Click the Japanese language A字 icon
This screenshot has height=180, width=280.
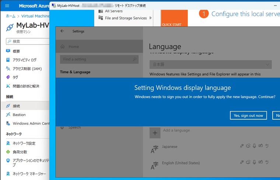click(x=154, y=149)
